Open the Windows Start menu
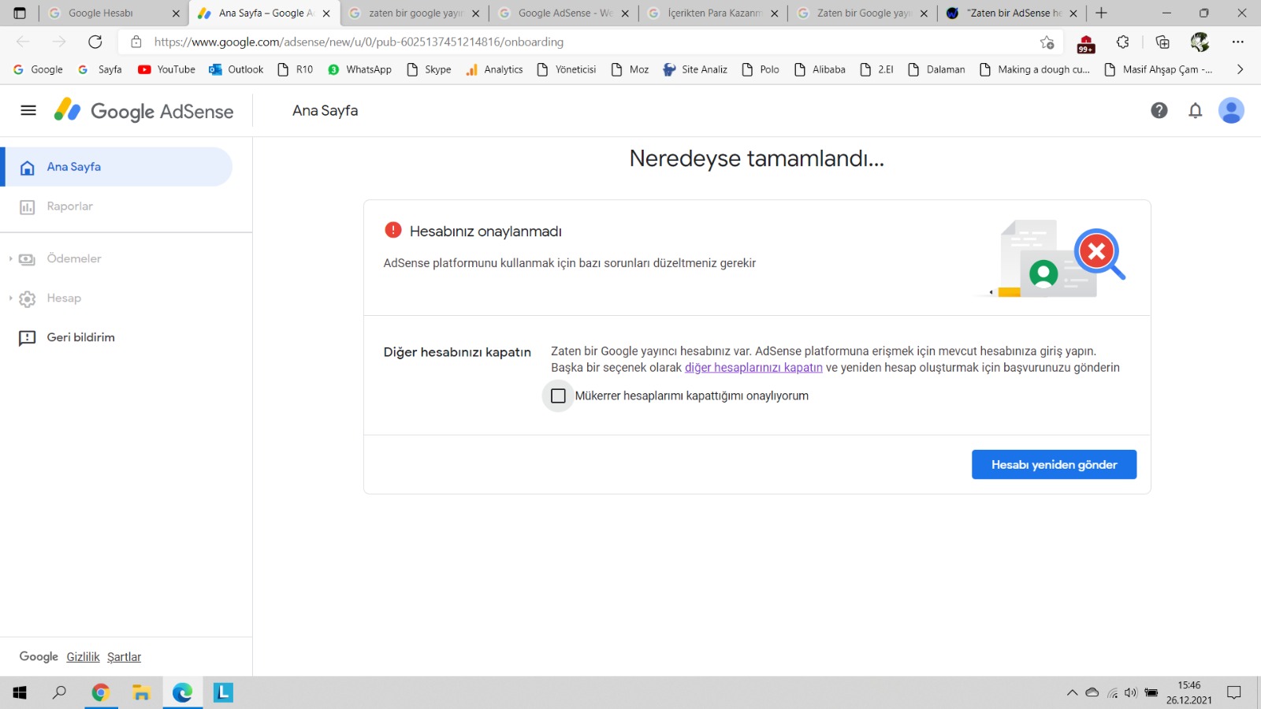1261x709 pixels. pos(20,692)
